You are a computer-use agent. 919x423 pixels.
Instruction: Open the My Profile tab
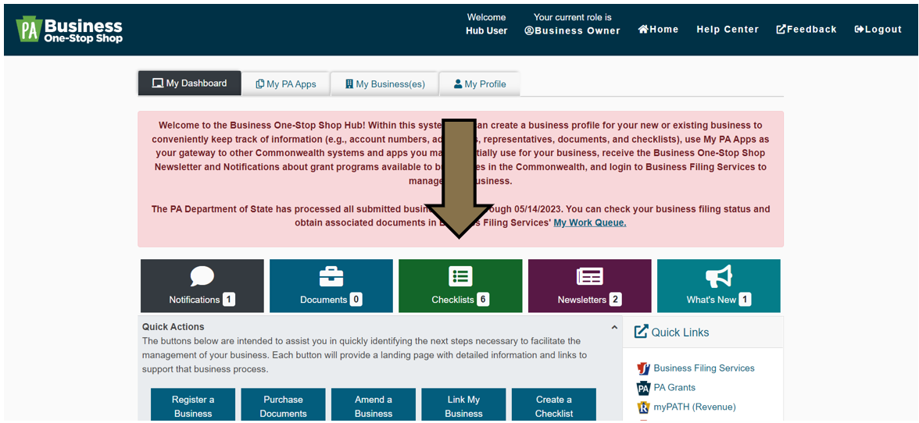point(480,84)
